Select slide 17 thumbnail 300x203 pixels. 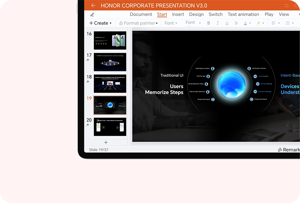(110, 62)
